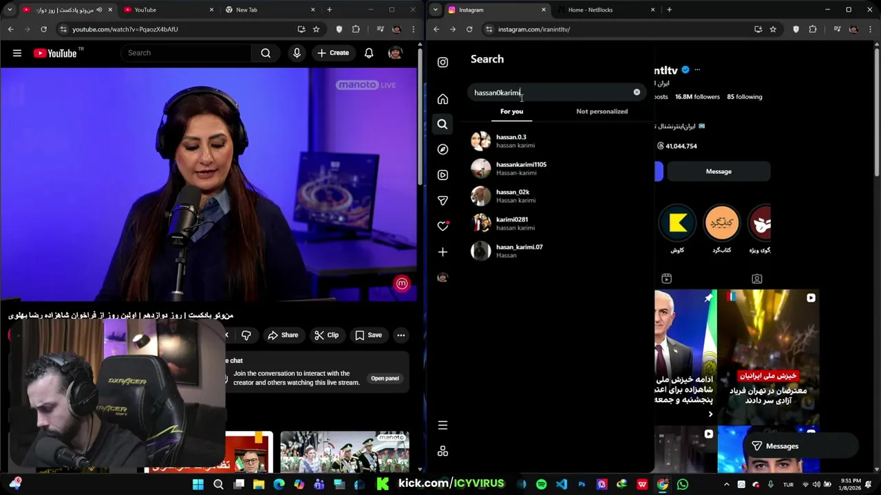Viewport: 881px width, 495px height.
Task: Create a Clip of the video
Action: (x=326, y=335)
